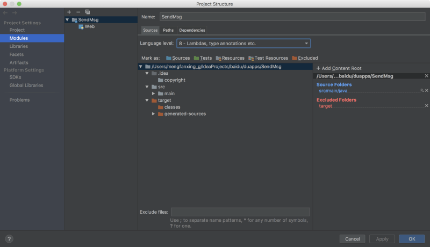Collapse the .idea folder node
The image size is (430, 247).
147,73
